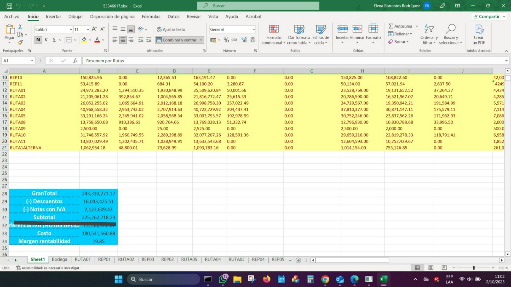The height and width of the screenshot is (287, 511).
Task: Expand the Name Box dropdown arrow
Action: pos(32,61)
